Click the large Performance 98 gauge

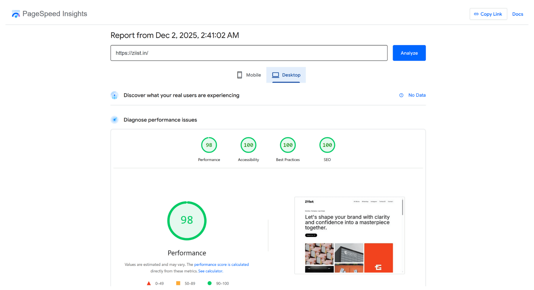(187, 221)
